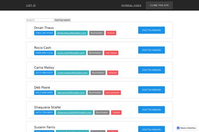Screen dimensions: 199x132
Task: Select the Atlanta city tag
Action: (x=113, y=73)
